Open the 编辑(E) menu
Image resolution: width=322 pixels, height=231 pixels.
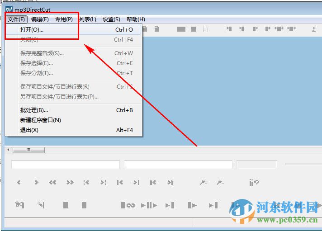point(40,19)
